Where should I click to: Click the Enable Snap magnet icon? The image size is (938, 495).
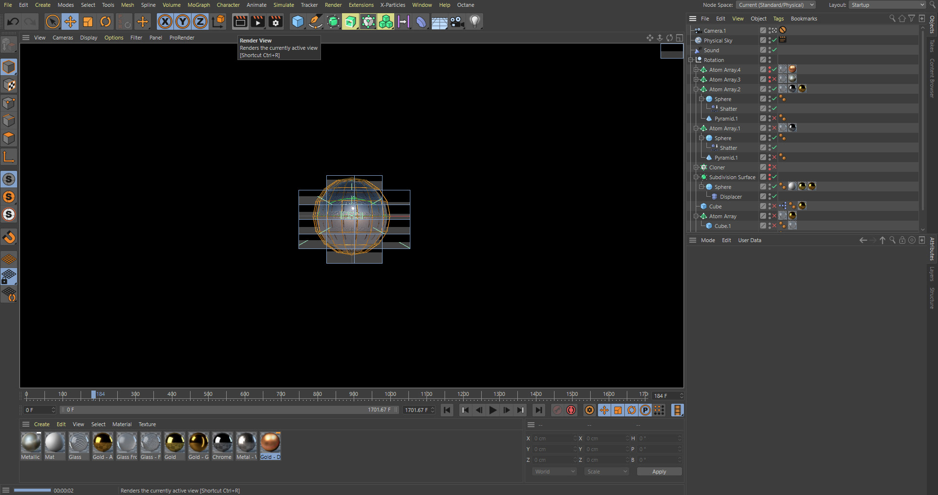pyautogui.click(x=9, y=237)
